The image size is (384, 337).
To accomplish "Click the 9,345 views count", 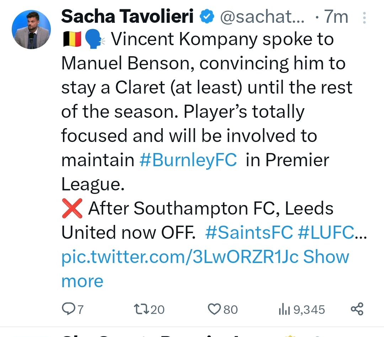I will tap(309, 309).
